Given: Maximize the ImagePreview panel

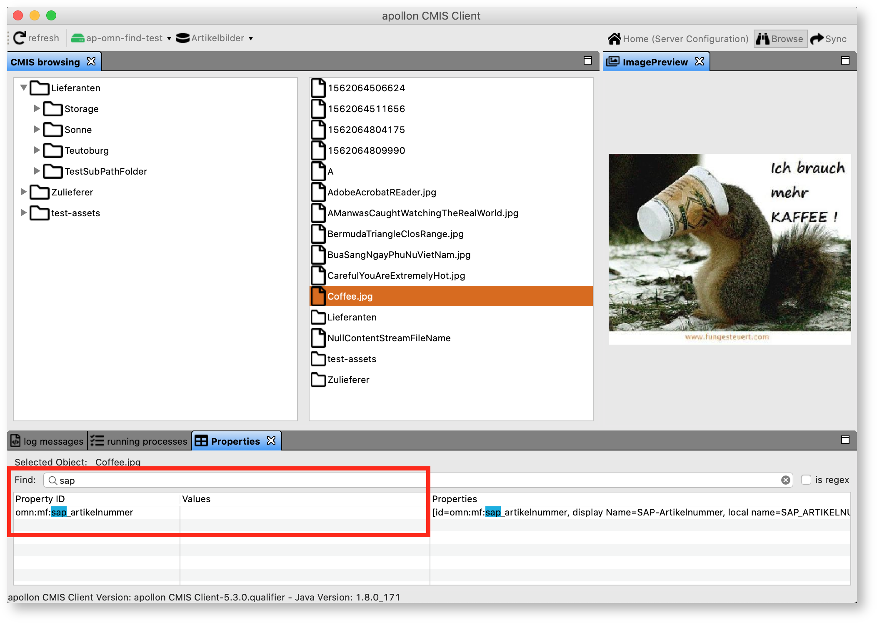Looking at the screenshot, I should 845,61.
